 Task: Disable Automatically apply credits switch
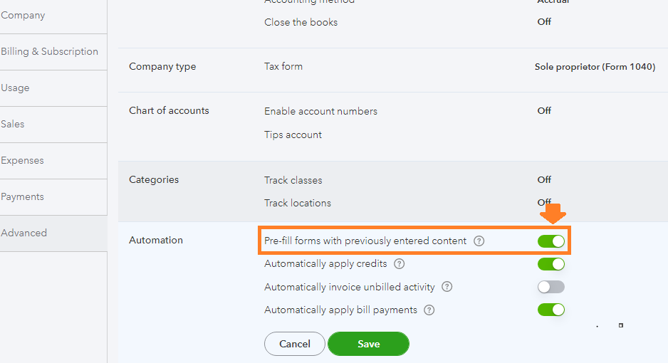(x=550, y=264)
